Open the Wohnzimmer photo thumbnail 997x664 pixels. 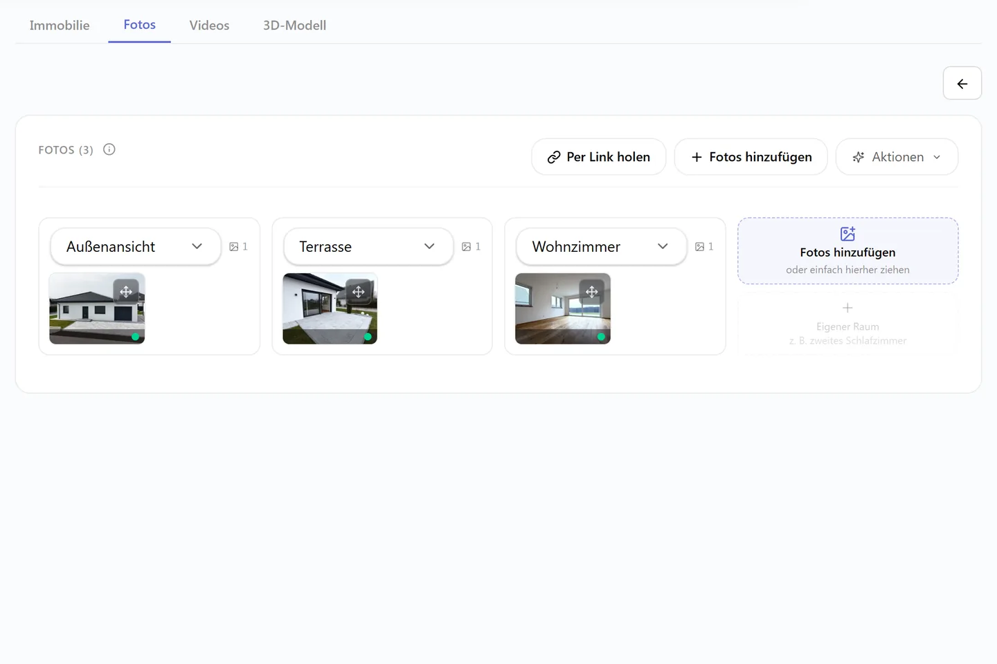[563, 308]
